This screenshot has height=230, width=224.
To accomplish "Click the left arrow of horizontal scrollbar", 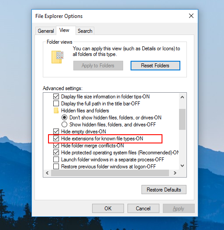I will click(x=47, y=173).
